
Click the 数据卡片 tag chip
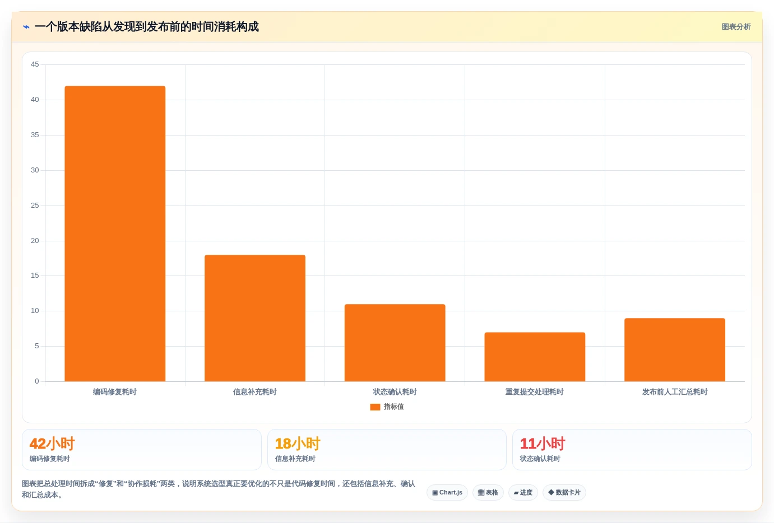click(564, 493)
